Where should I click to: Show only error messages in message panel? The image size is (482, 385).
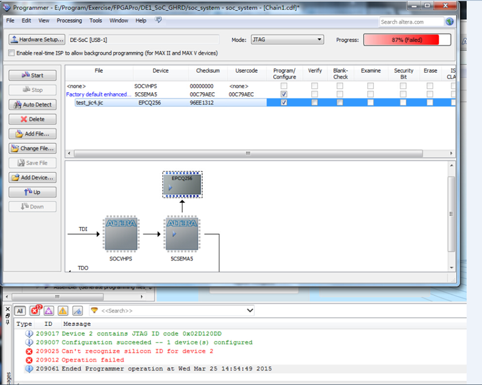pyautogui.click(x=36, y=311)
